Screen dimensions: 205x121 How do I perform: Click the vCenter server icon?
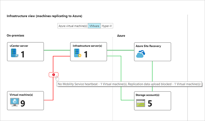point(15,53)
